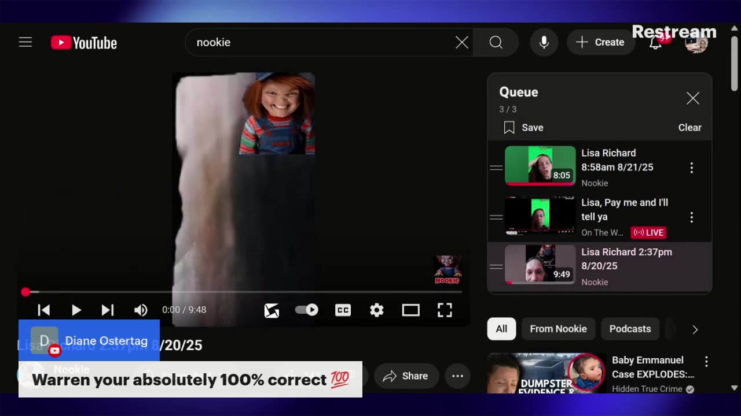The image size is (741, 416).
Task: Open the account avatar menu
Action: pos(696,43)
